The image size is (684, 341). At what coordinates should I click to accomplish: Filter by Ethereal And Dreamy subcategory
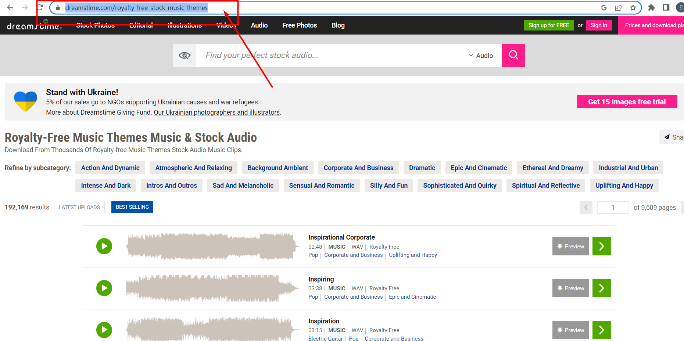pos(553,168)
